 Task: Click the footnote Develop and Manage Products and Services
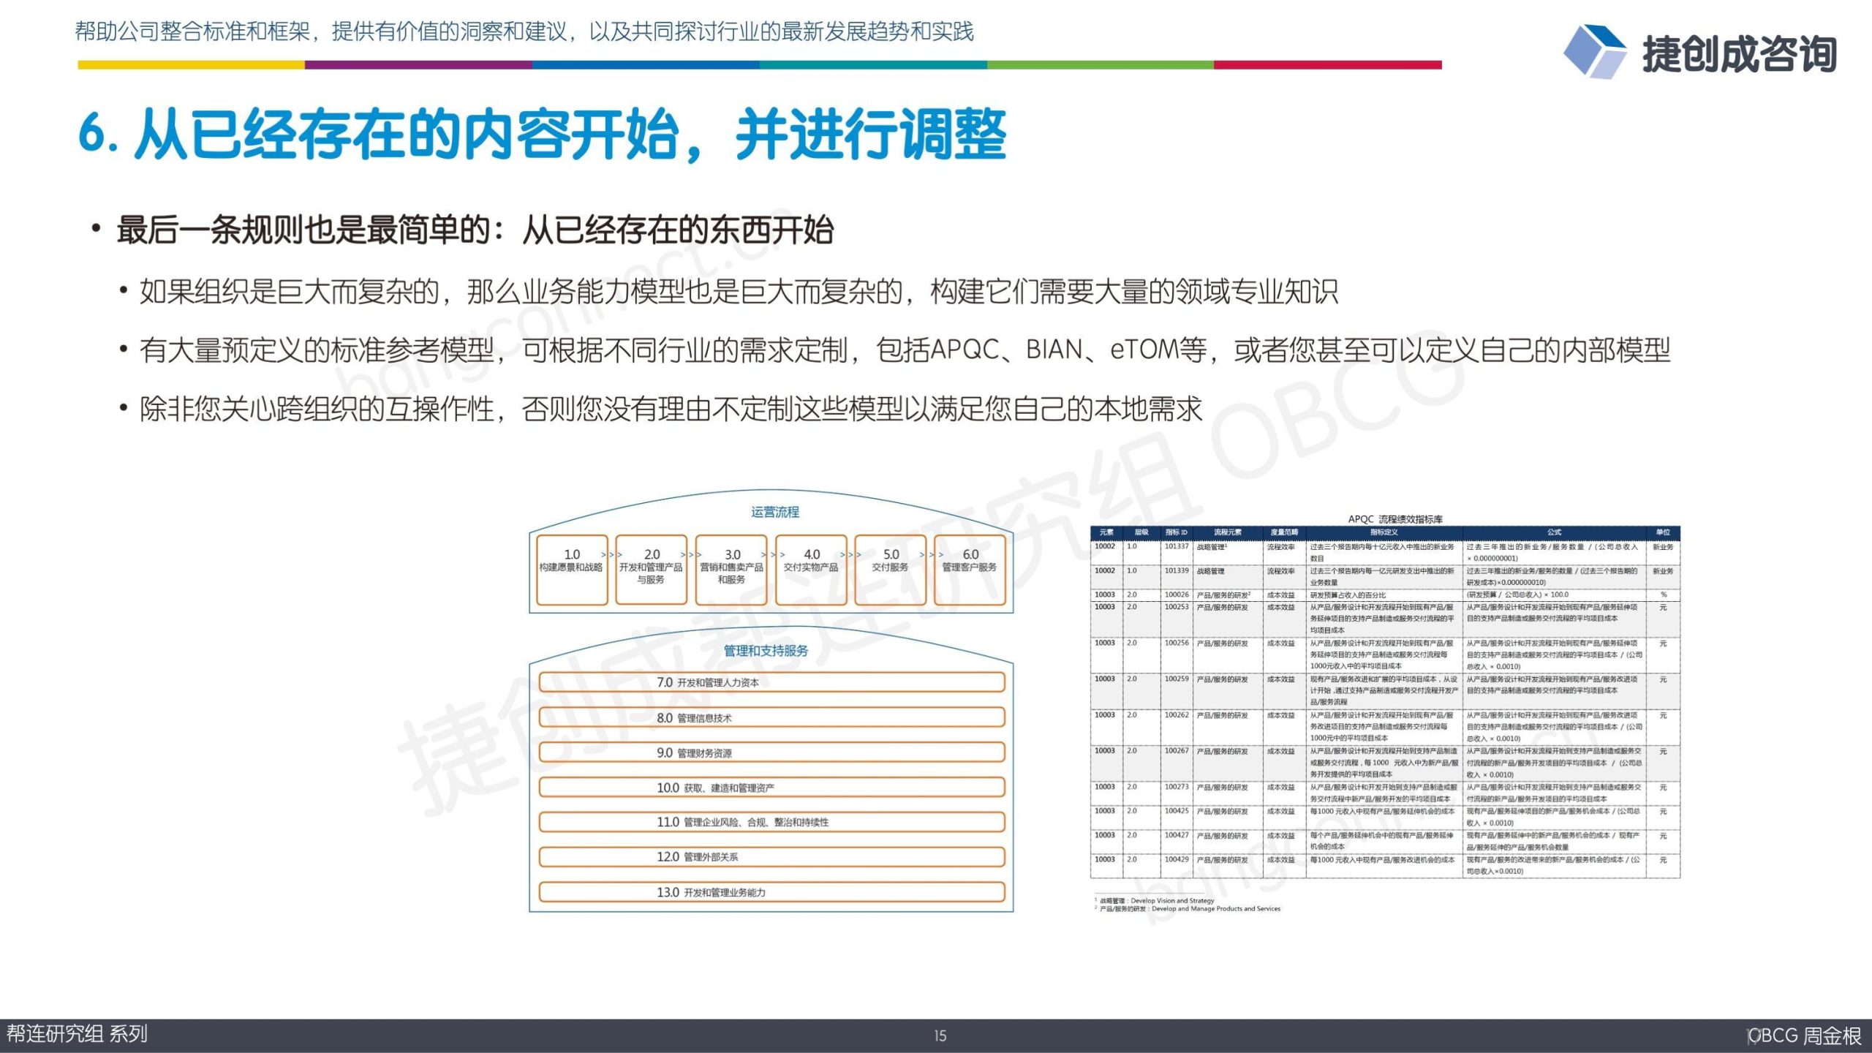pyautogui.click(x=1216, y=909)
